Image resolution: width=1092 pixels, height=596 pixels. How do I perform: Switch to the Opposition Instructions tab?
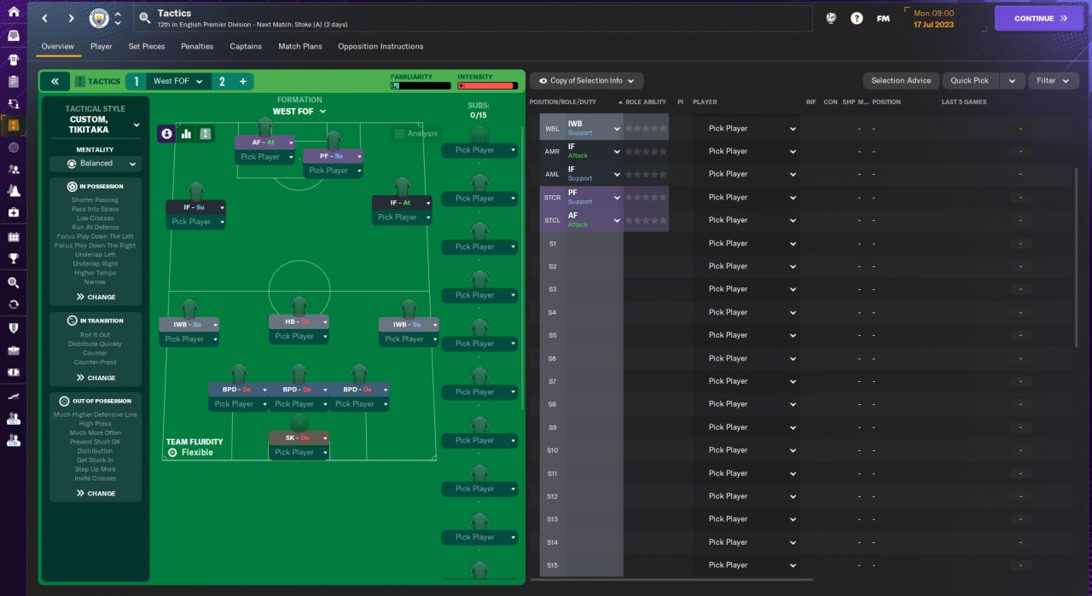pos(380,46)
